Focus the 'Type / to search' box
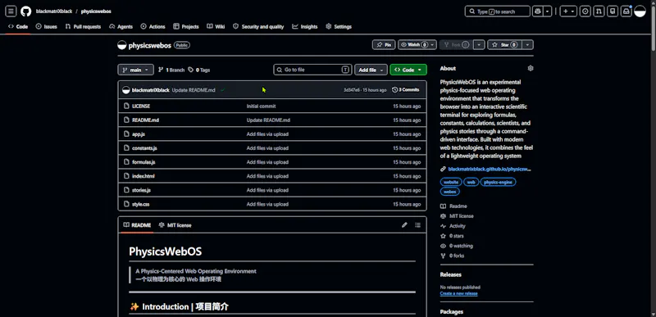The height and width of the screenshot is (317, 656). (498, 11)
